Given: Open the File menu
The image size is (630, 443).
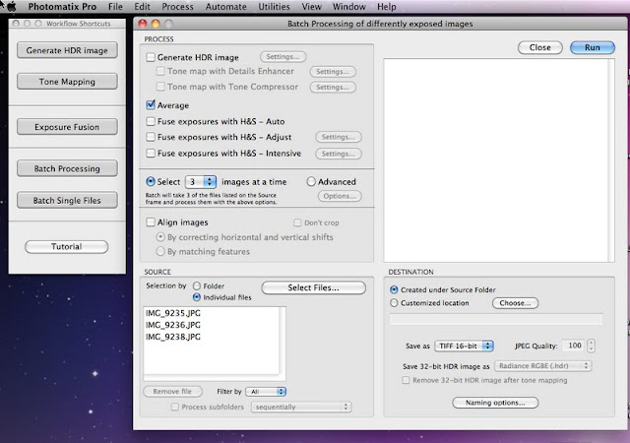Looking at the screenshot, I should tap(115, 7).
